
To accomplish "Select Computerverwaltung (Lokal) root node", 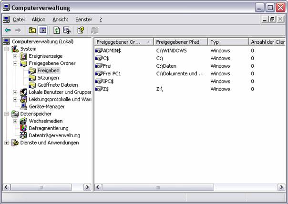I will point(42,41).
